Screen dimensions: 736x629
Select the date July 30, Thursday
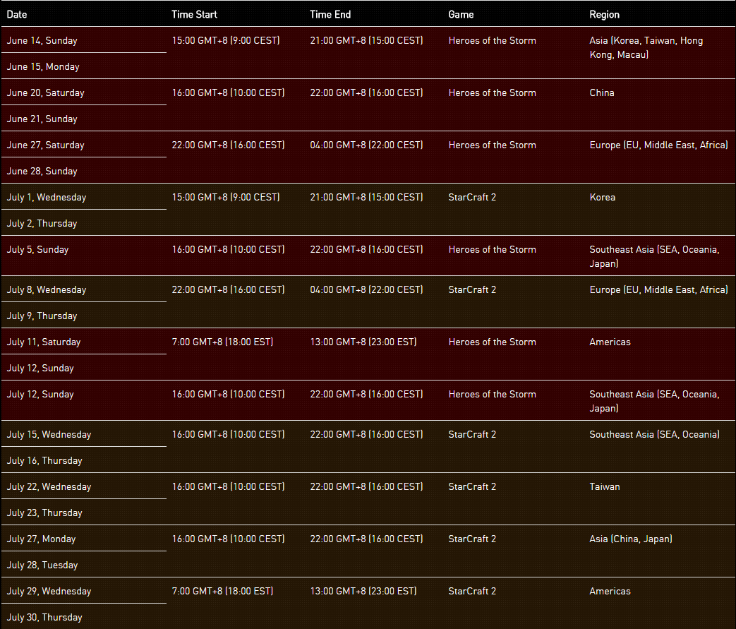pos(44,617)
